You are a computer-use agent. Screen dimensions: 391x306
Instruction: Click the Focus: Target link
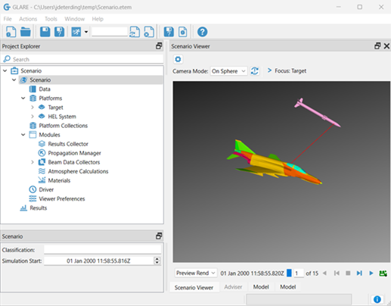290,71
